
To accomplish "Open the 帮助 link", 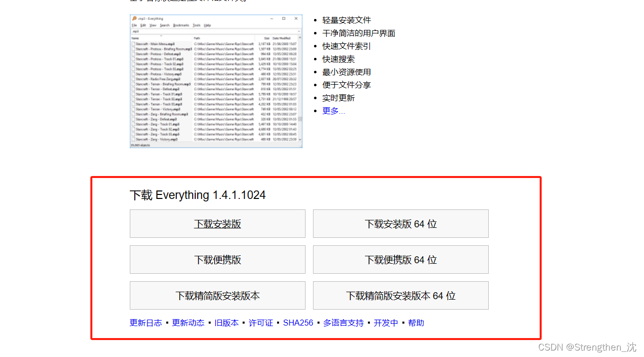I will (416, 323).
